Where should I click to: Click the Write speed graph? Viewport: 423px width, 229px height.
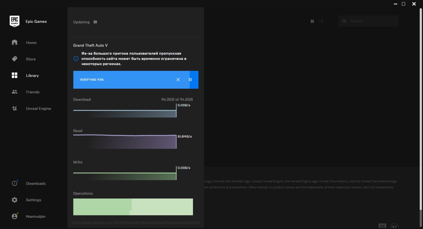click(125, 173)
